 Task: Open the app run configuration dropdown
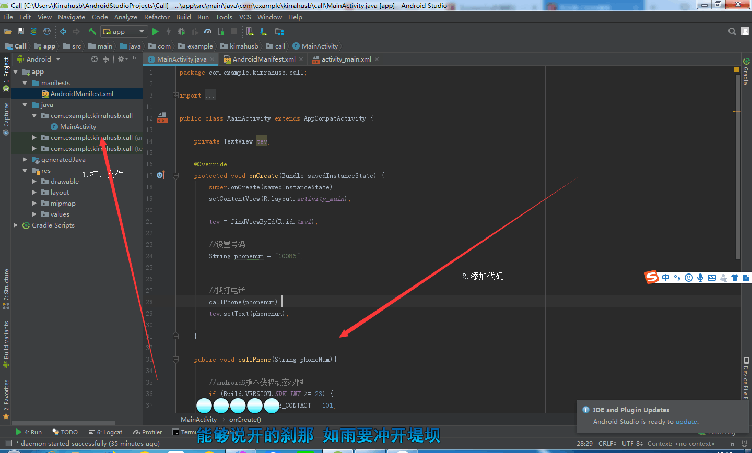[124, 32]
